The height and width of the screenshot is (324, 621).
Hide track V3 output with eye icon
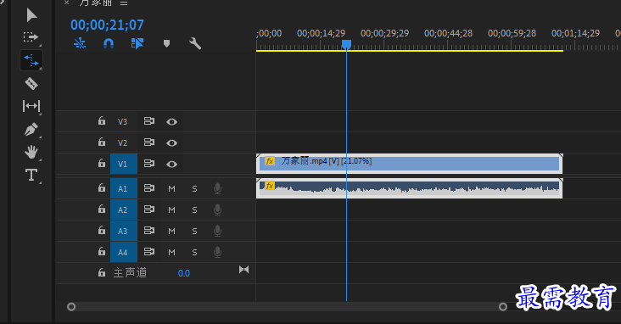(x=171, y=121)
